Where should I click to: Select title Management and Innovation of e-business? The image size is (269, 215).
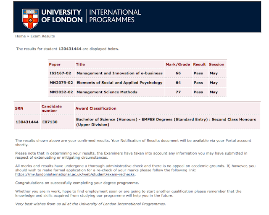119,73
